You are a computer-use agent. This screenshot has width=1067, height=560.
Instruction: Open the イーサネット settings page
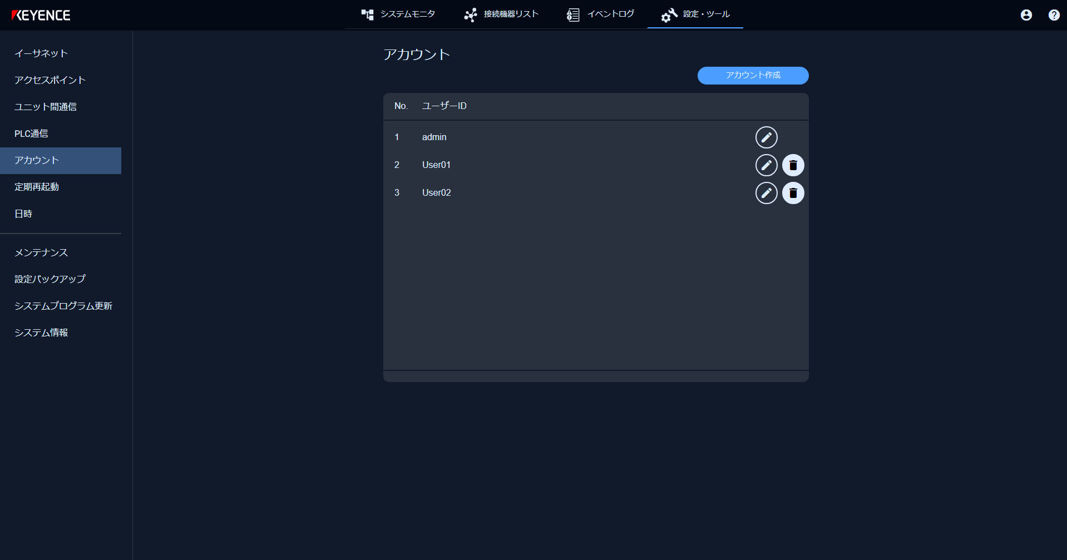point(41,53)
